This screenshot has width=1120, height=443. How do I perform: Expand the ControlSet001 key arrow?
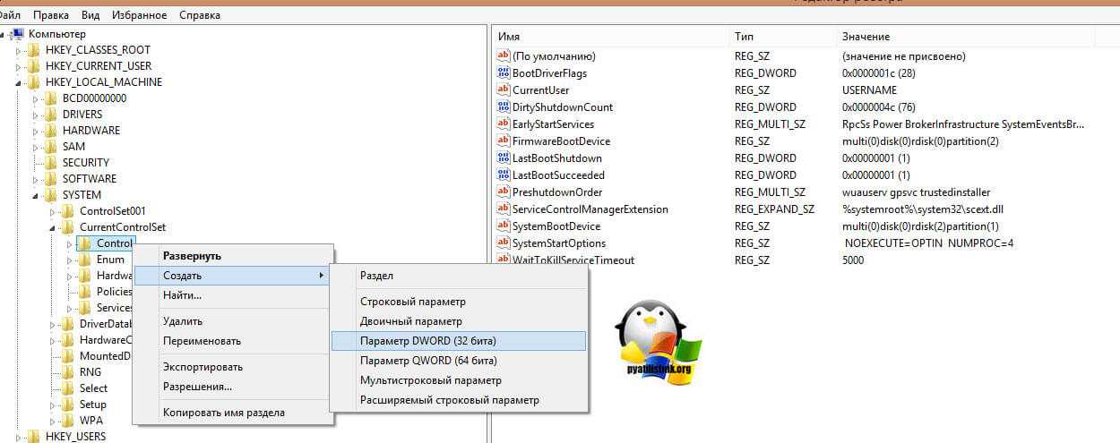(x=53, y=211)
